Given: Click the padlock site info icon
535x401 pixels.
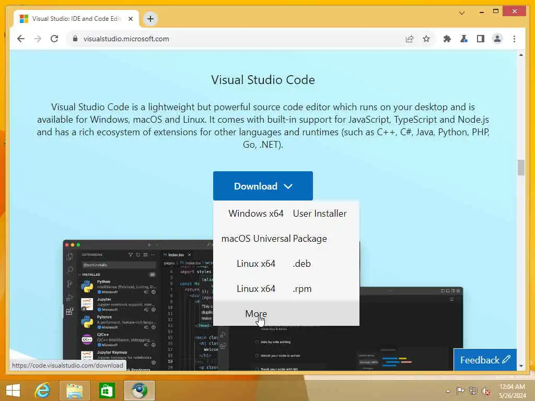Looking at the screenshot, I should pyautogui.click(x=75, y=39).
